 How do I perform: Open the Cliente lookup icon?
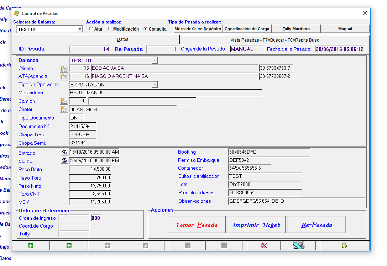point(64,68)
